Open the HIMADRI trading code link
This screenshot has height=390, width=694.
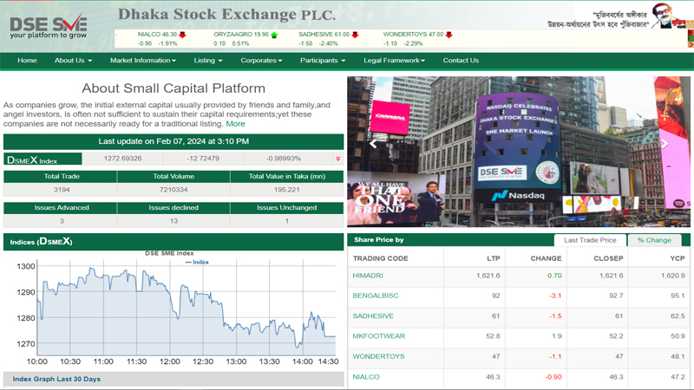[x=368, y=276]
